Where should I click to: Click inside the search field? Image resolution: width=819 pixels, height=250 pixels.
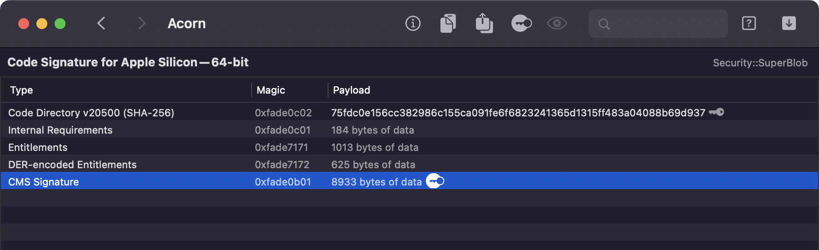point(664,24)
